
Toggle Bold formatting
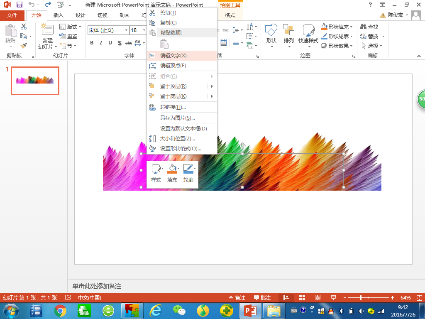pyautogui.click(x=92, y=43)
